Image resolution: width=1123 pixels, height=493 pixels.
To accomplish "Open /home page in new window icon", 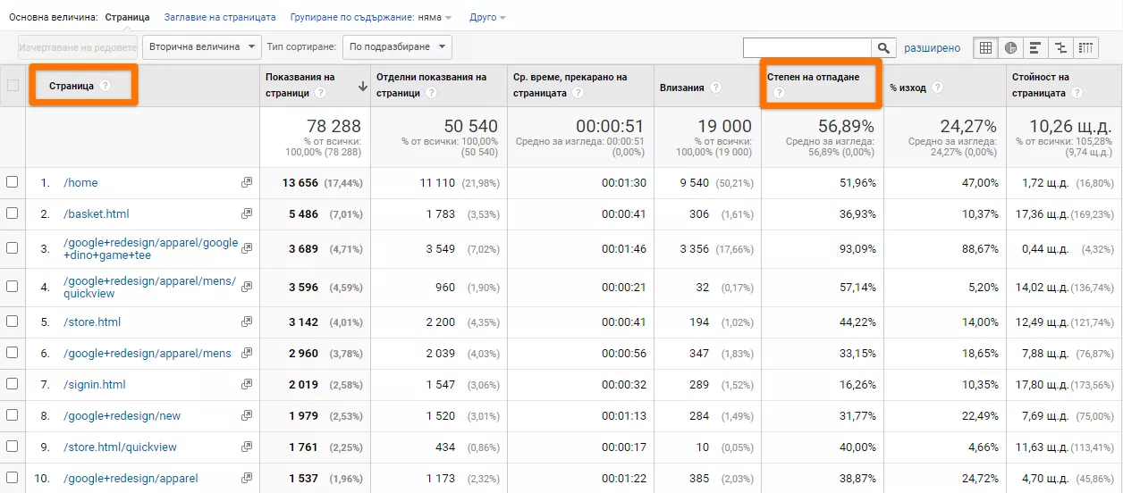I will pyautogui.click(x=247, y=182).
